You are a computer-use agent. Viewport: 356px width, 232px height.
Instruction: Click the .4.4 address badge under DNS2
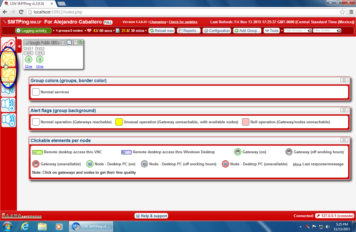click(40, 53)
